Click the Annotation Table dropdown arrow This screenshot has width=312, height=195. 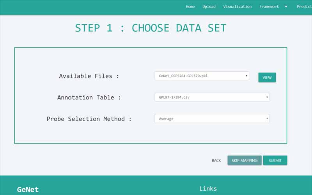pos(267,97)
